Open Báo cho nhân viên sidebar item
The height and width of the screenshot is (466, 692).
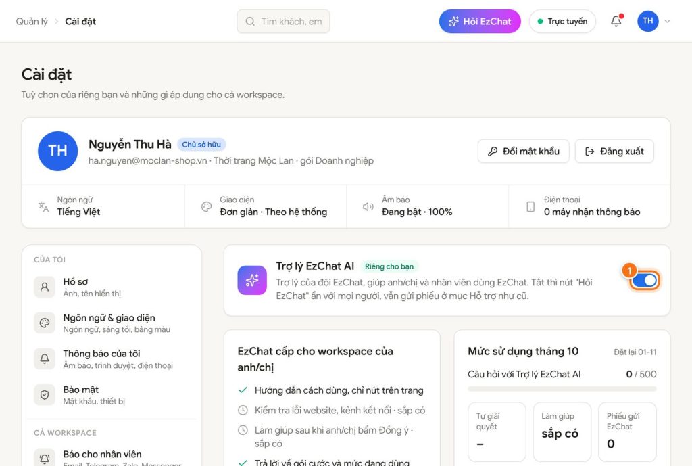pyautogui.click(x=112, y=458)
